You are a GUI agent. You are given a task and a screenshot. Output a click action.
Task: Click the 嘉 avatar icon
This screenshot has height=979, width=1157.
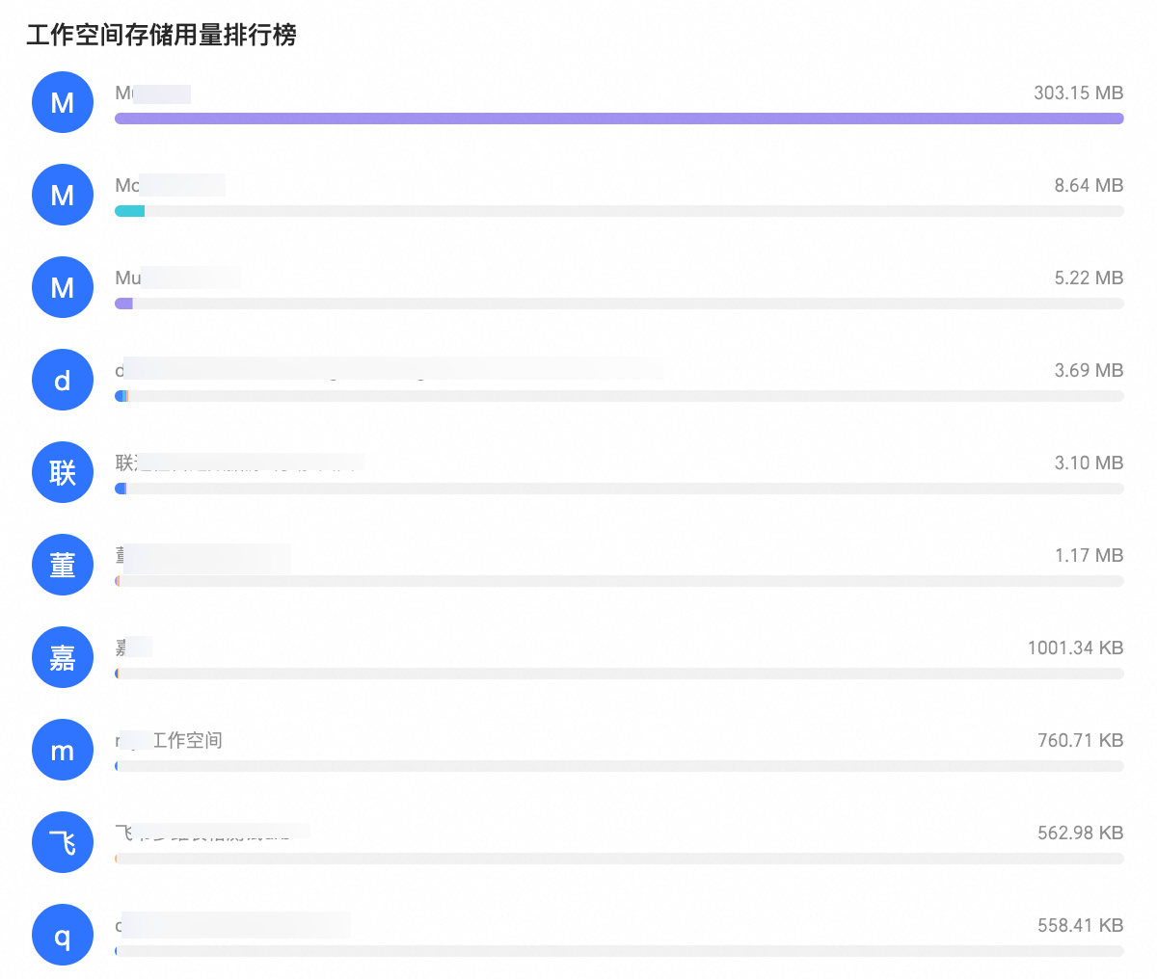pyautogui.click(x=63, y=657)
